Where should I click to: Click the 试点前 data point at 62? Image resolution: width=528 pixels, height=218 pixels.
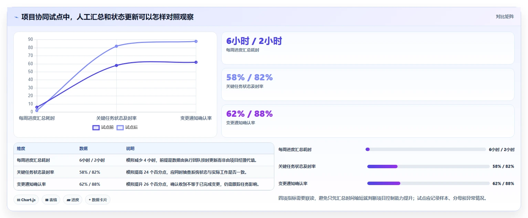tap(196, 62)
